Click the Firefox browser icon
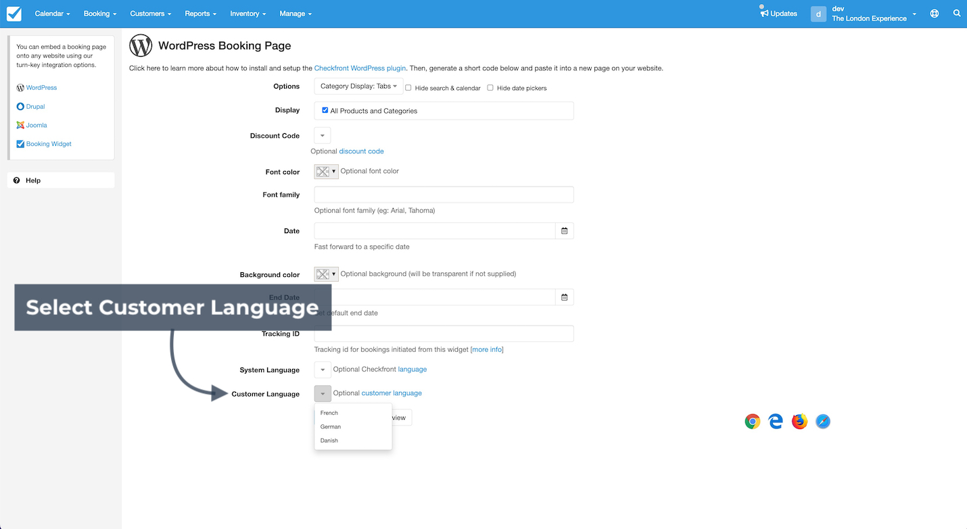This screenshot has width=967, height=529. pos(800,422)
